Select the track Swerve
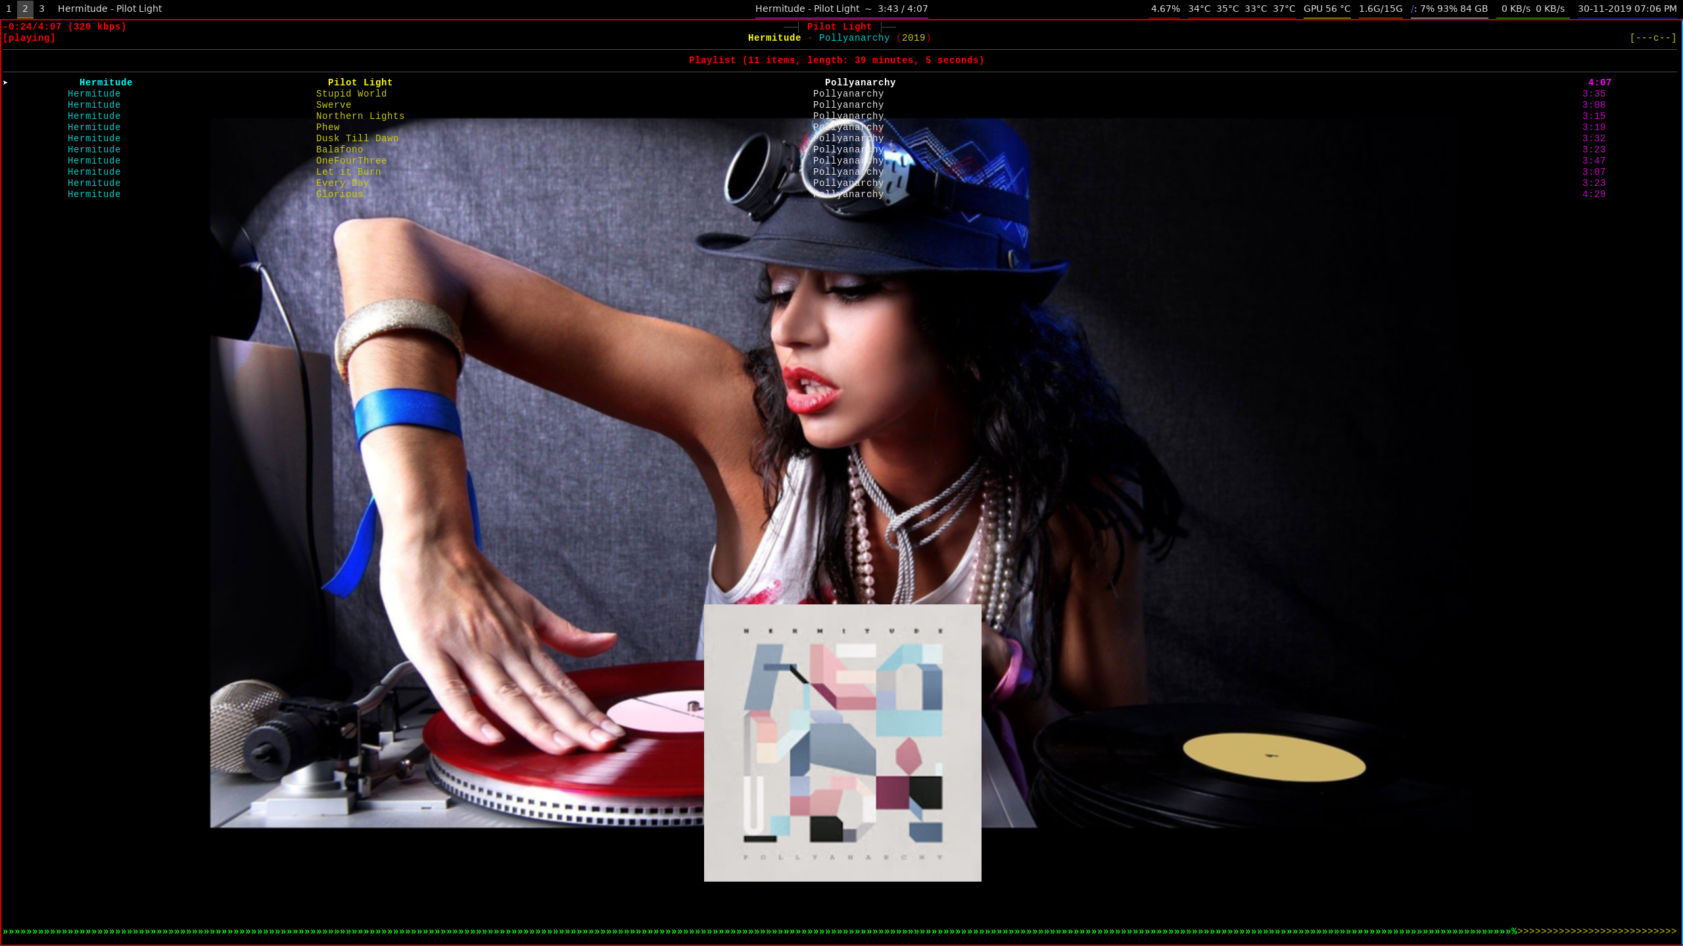This screenshot has height=946, width=1683. click(x=333, y=105)
